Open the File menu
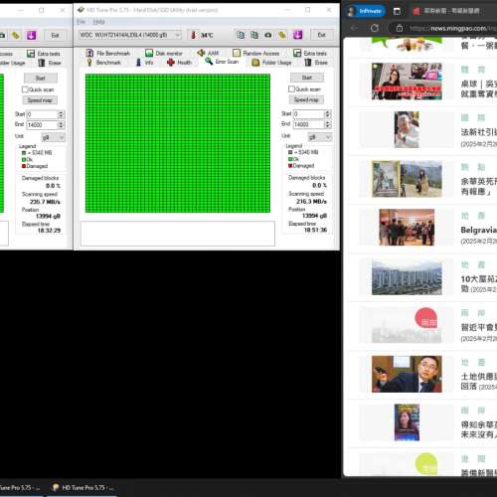This screenshot has height=497, width=497. [x=81, y=22]
